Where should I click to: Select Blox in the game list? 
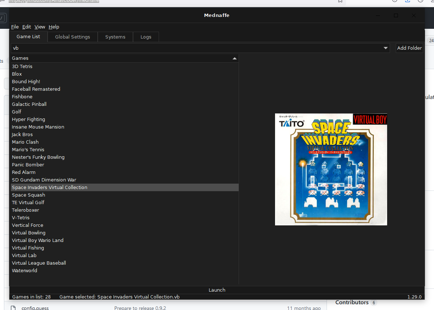coord(124,74)
